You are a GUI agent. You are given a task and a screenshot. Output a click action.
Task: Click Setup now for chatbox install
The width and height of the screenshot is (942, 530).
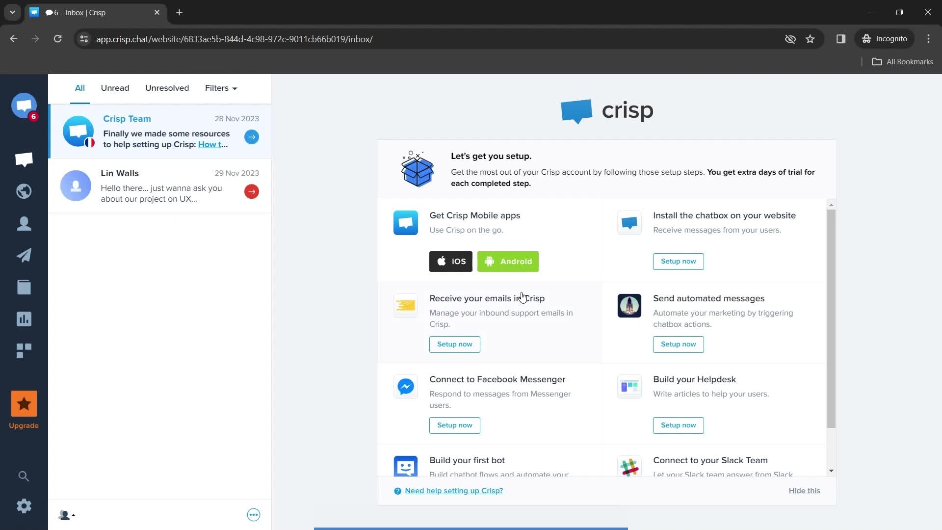click(678, 261)
